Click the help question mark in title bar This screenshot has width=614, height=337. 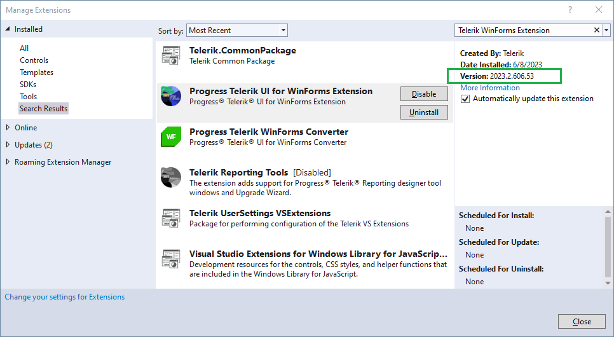(570, 10)
